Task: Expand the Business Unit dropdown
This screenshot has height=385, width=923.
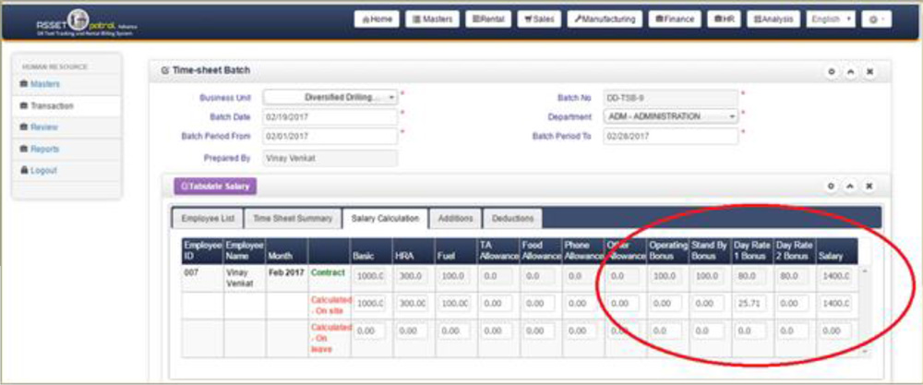Action: click(330, 97)
